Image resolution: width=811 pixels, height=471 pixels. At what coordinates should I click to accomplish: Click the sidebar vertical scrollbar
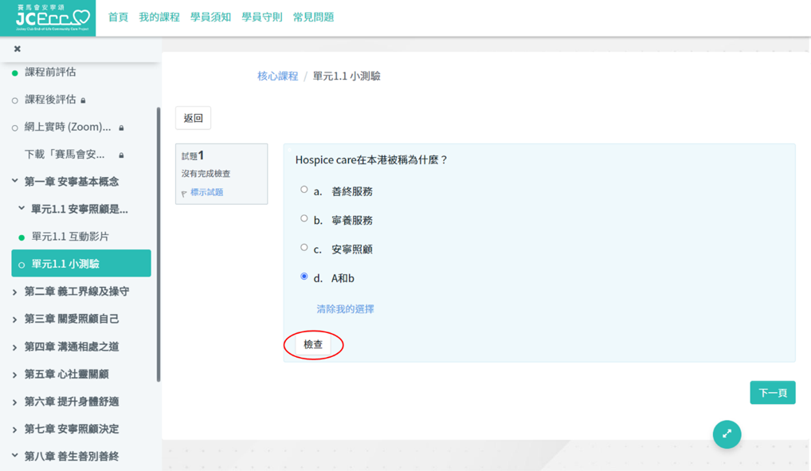159,239
